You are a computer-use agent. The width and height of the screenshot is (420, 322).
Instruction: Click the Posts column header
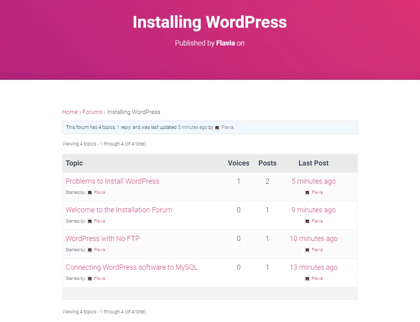pyautogui.click(x=267, y=163)
